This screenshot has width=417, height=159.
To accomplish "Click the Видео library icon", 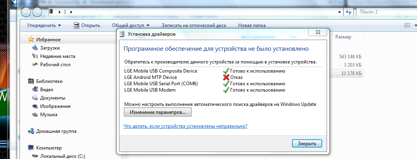I will click(x=35, y=90).
